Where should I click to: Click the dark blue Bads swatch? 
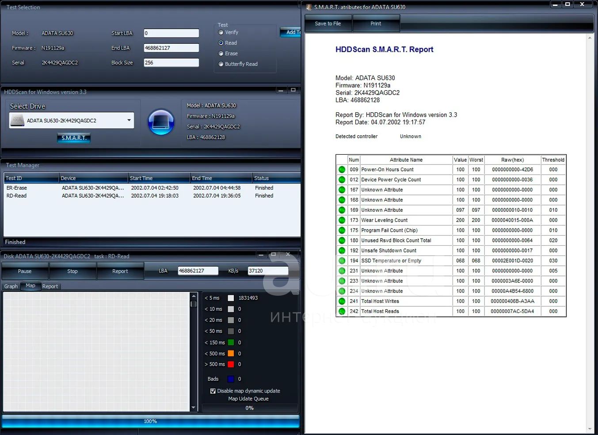231,379
